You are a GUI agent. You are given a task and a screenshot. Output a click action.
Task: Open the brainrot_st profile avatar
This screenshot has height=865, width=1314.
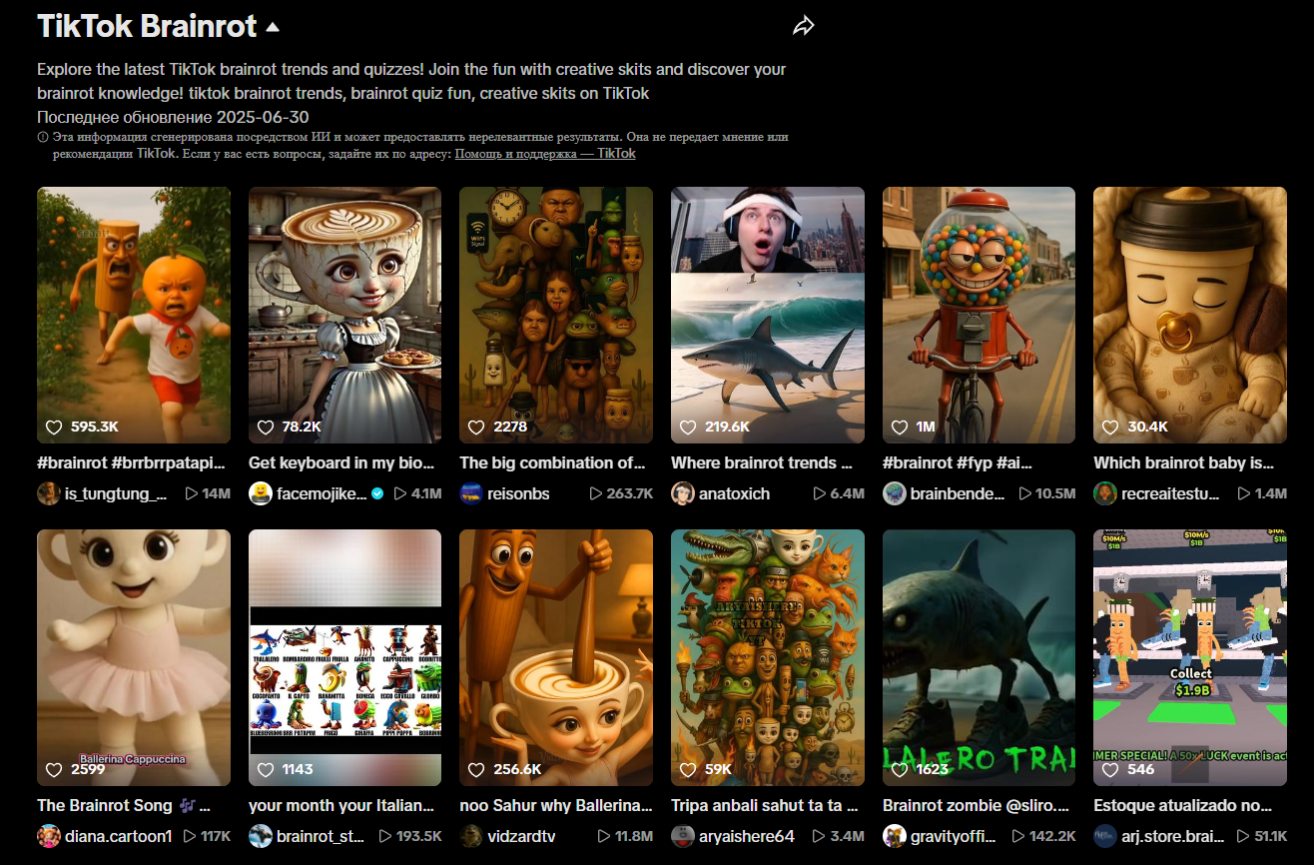[x=261, y=836]
